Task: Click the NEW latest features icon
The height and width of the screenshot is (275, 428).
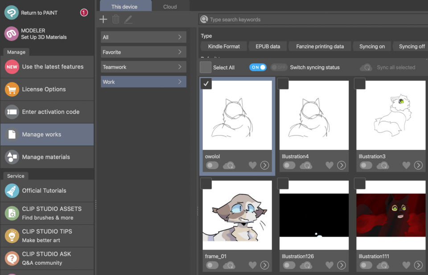Action: pos(12,67)
